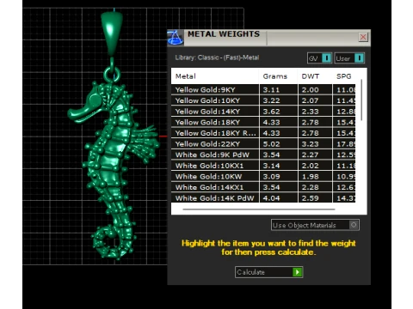This screenshot has width=413, height=309.
Task: Click the 3.11 grams cell
Action: pos(278,89)
